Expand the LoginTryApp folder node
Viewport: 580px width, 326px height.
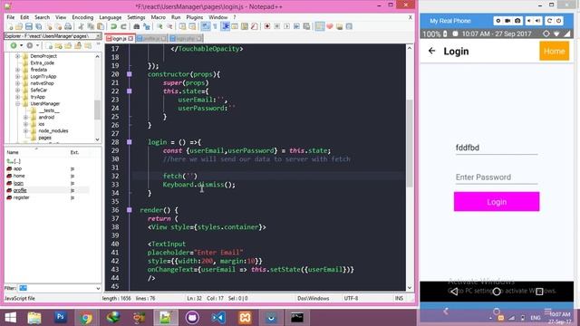pos(17,76)
